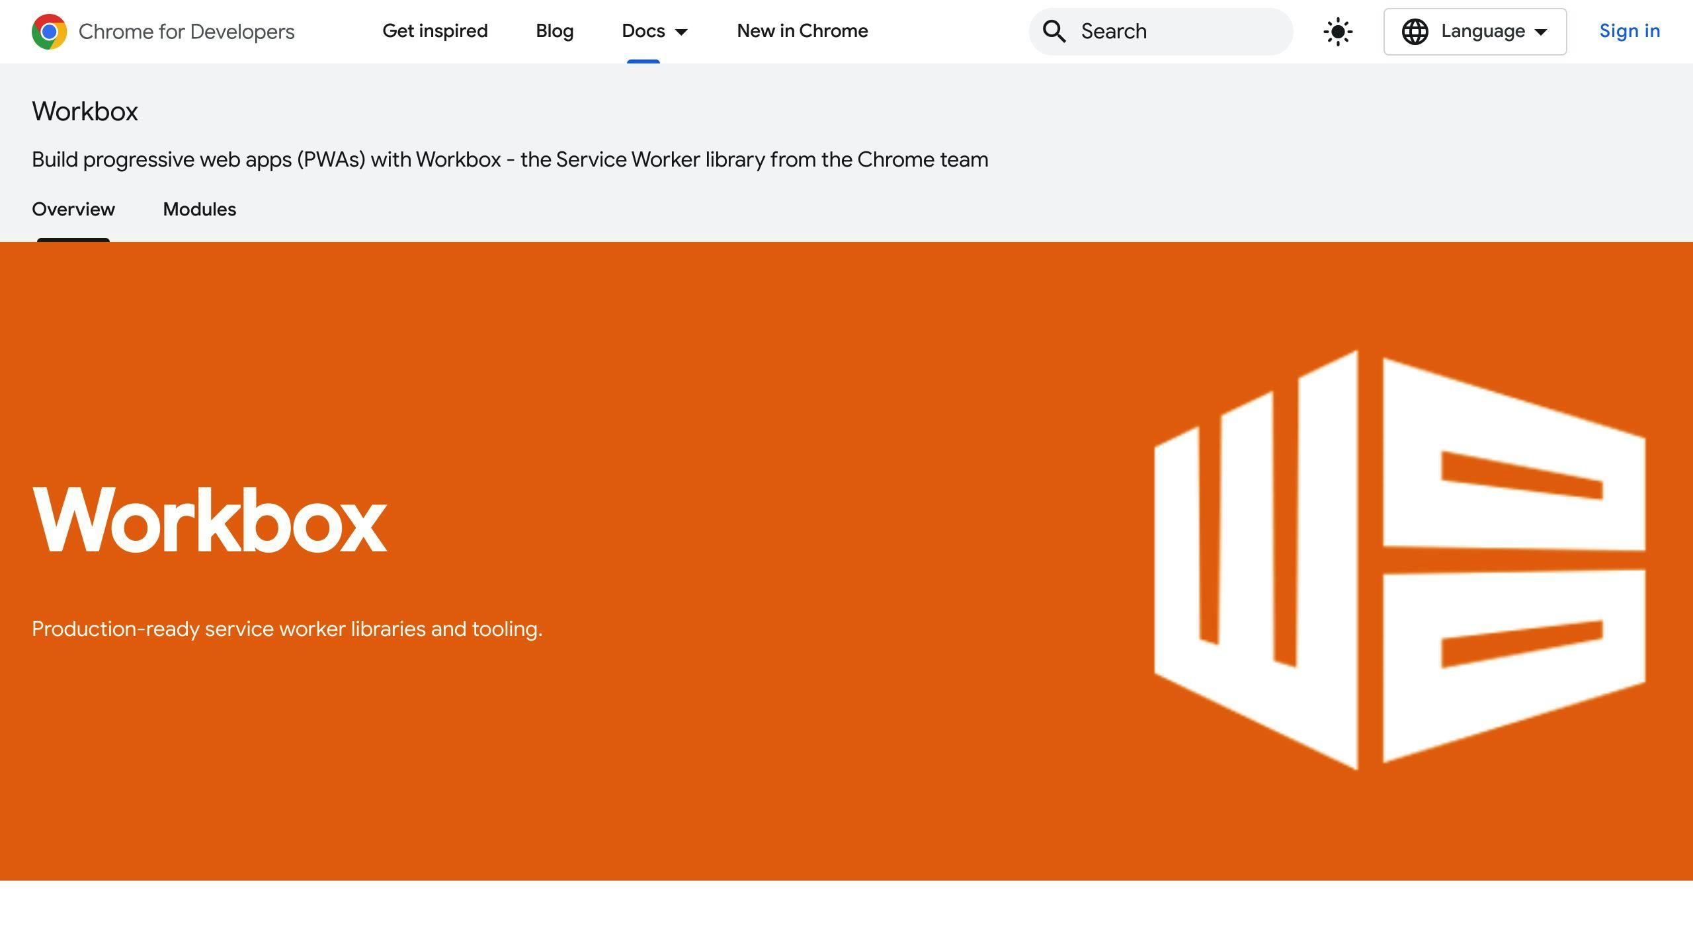The width and height of the screenshot is (1693, 952).
Task: Go to the Blog page
Action: [554, 31]
